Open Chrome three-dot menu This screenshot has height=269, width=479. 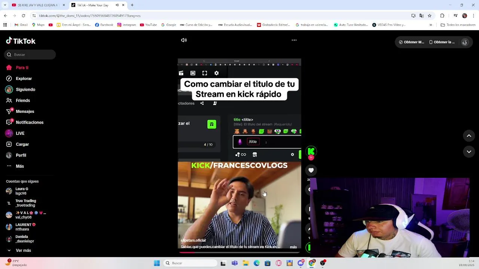473,16
